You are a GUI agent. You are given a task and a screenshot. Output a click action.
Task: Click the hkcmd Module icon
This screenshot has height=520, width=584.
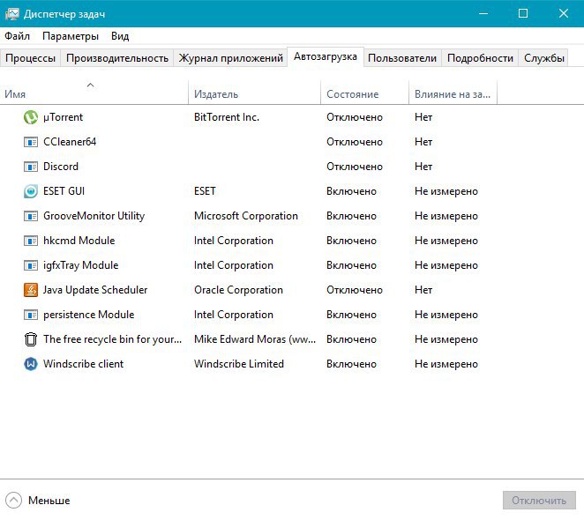(31, 241)
